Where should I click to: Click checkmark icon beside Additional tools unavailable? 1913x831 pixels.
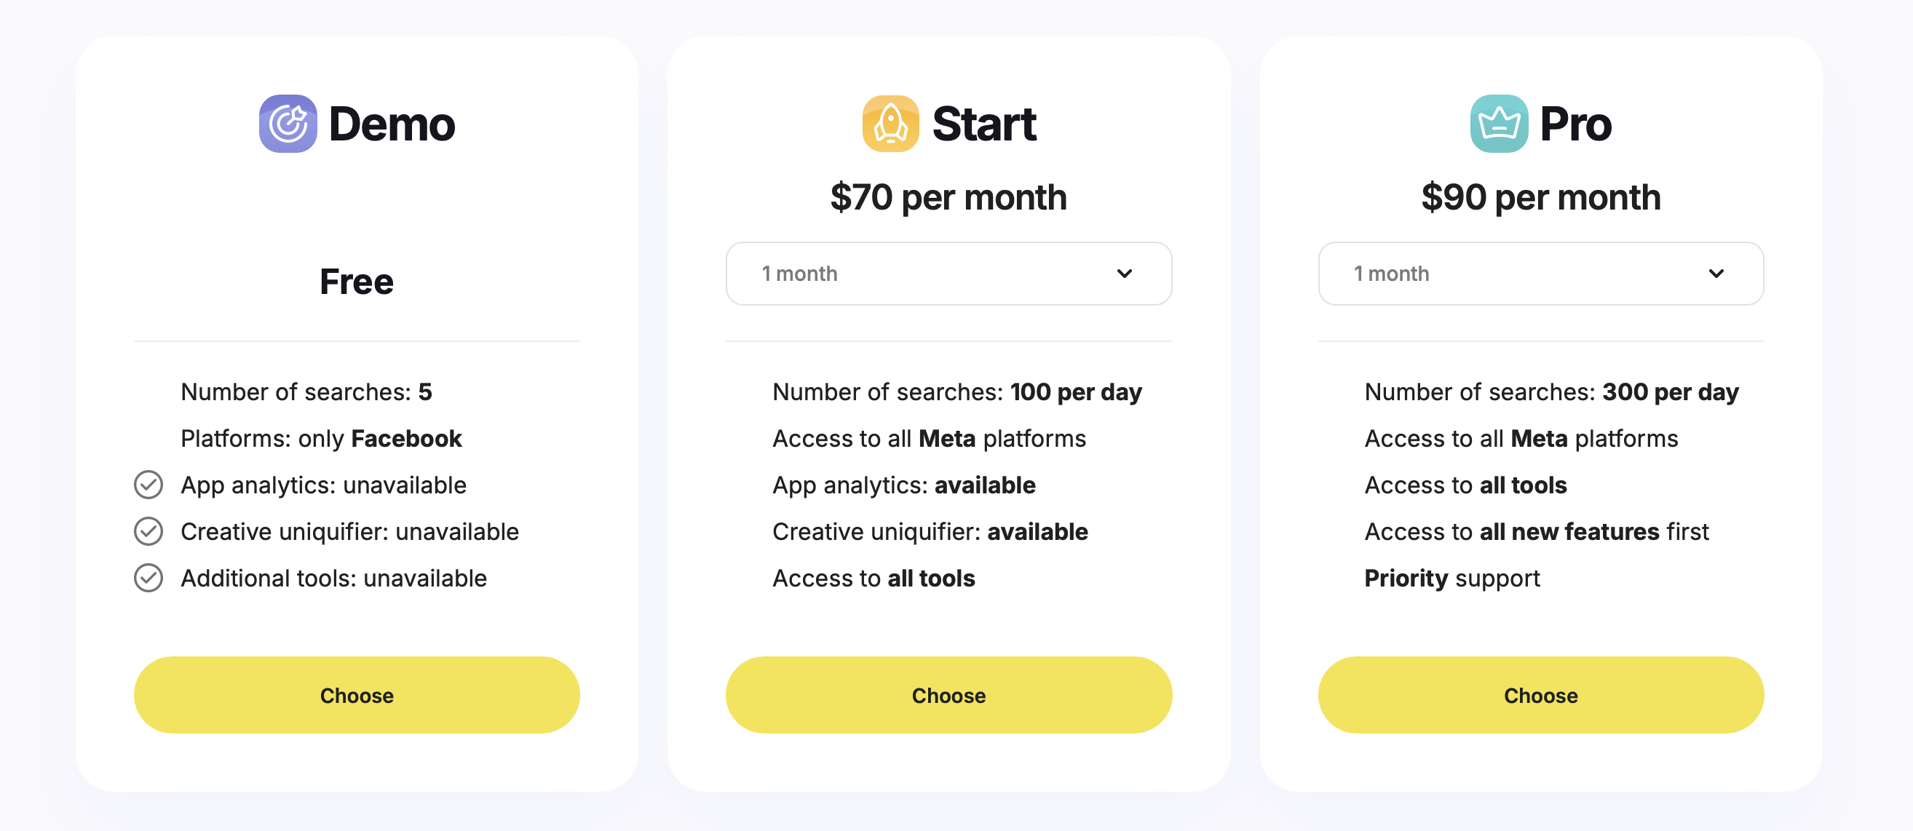tap(148, 578)
